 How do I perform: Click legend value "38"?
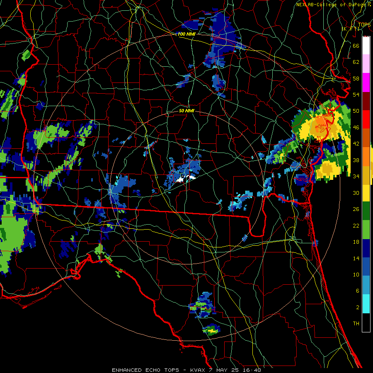[356, 160]
